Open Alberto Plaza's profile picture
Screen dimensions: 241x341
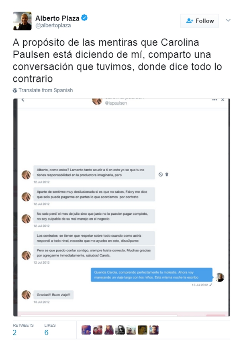(22, 21)
